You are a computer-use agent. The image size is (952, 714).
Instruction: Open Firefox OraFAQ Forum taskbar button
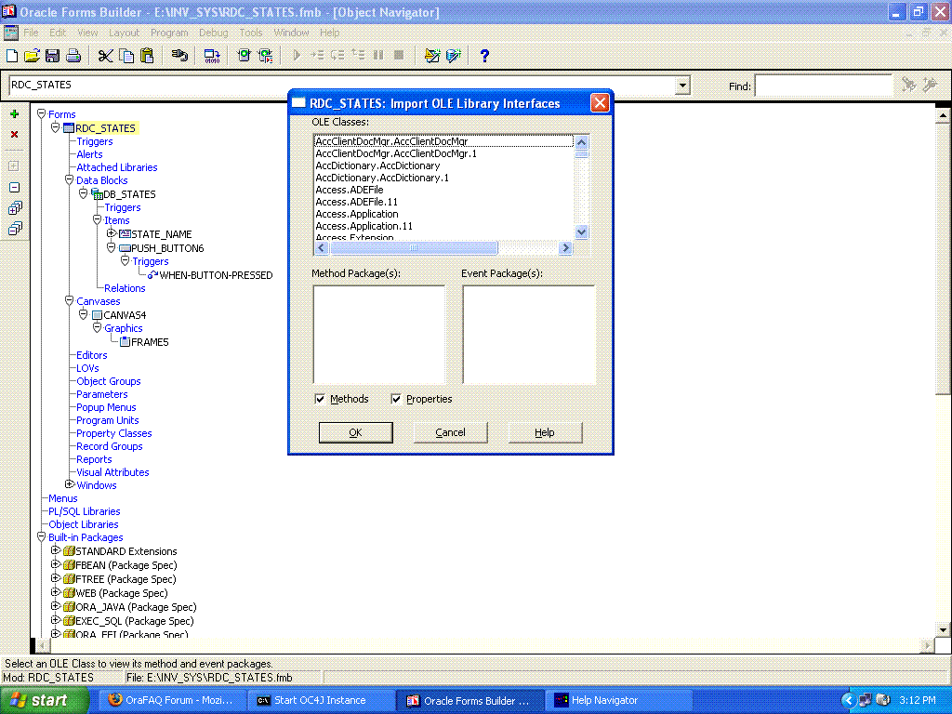coord(171,701)
